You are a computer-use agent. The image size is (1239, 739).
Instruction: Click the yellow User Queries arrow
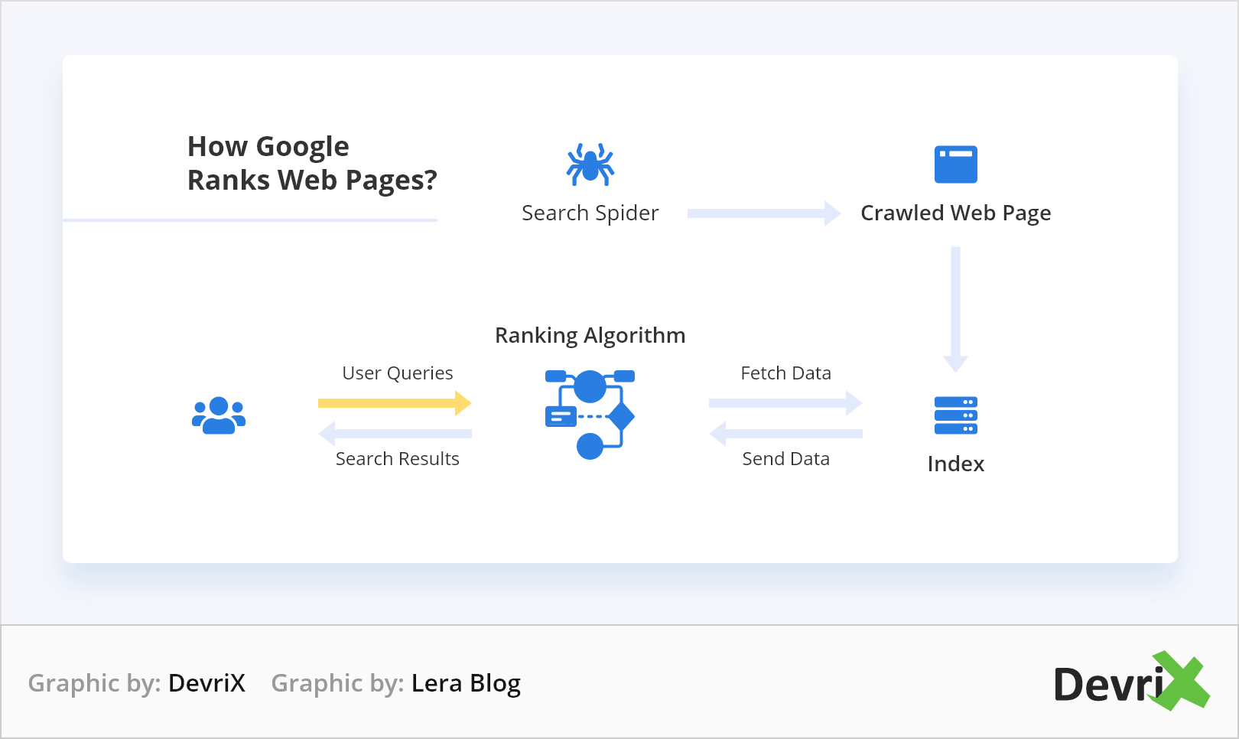coord(395,403)
